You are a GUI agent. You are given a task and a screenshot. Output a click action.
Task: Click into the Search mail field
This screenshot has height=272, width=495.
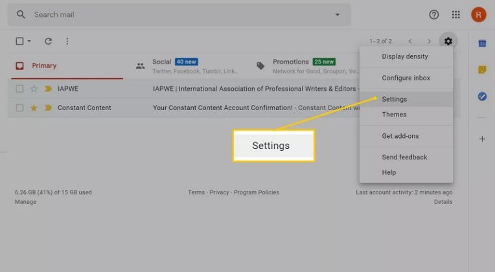click(x=175, y=14)
